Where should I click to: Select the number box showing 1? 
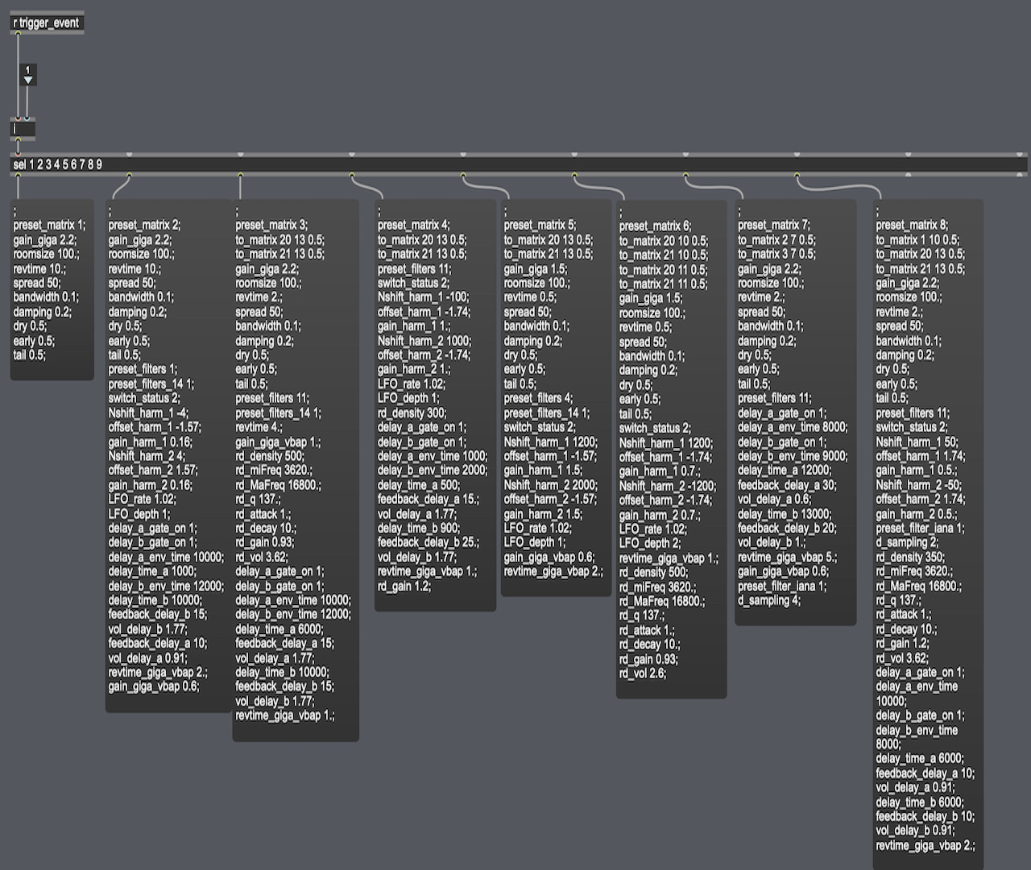pos(27,71)
